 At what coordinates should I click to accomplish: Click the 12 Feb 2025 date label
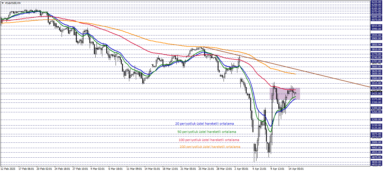[8, 169]
